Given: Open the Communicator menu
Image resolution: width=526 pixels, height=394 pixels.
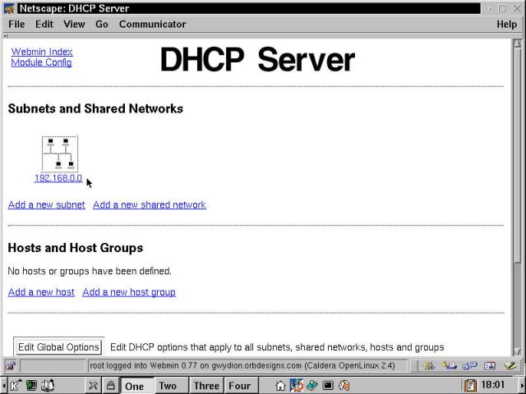Looking at the screenshot, I should coord(152,25).
